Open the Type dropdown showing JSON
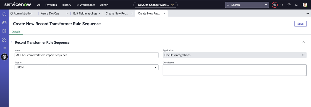 click(x=87, y=68)
